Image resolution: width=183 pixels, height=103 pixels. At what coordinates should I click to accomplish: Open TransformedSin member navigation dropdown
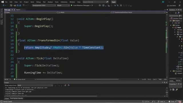coord(139,12)
